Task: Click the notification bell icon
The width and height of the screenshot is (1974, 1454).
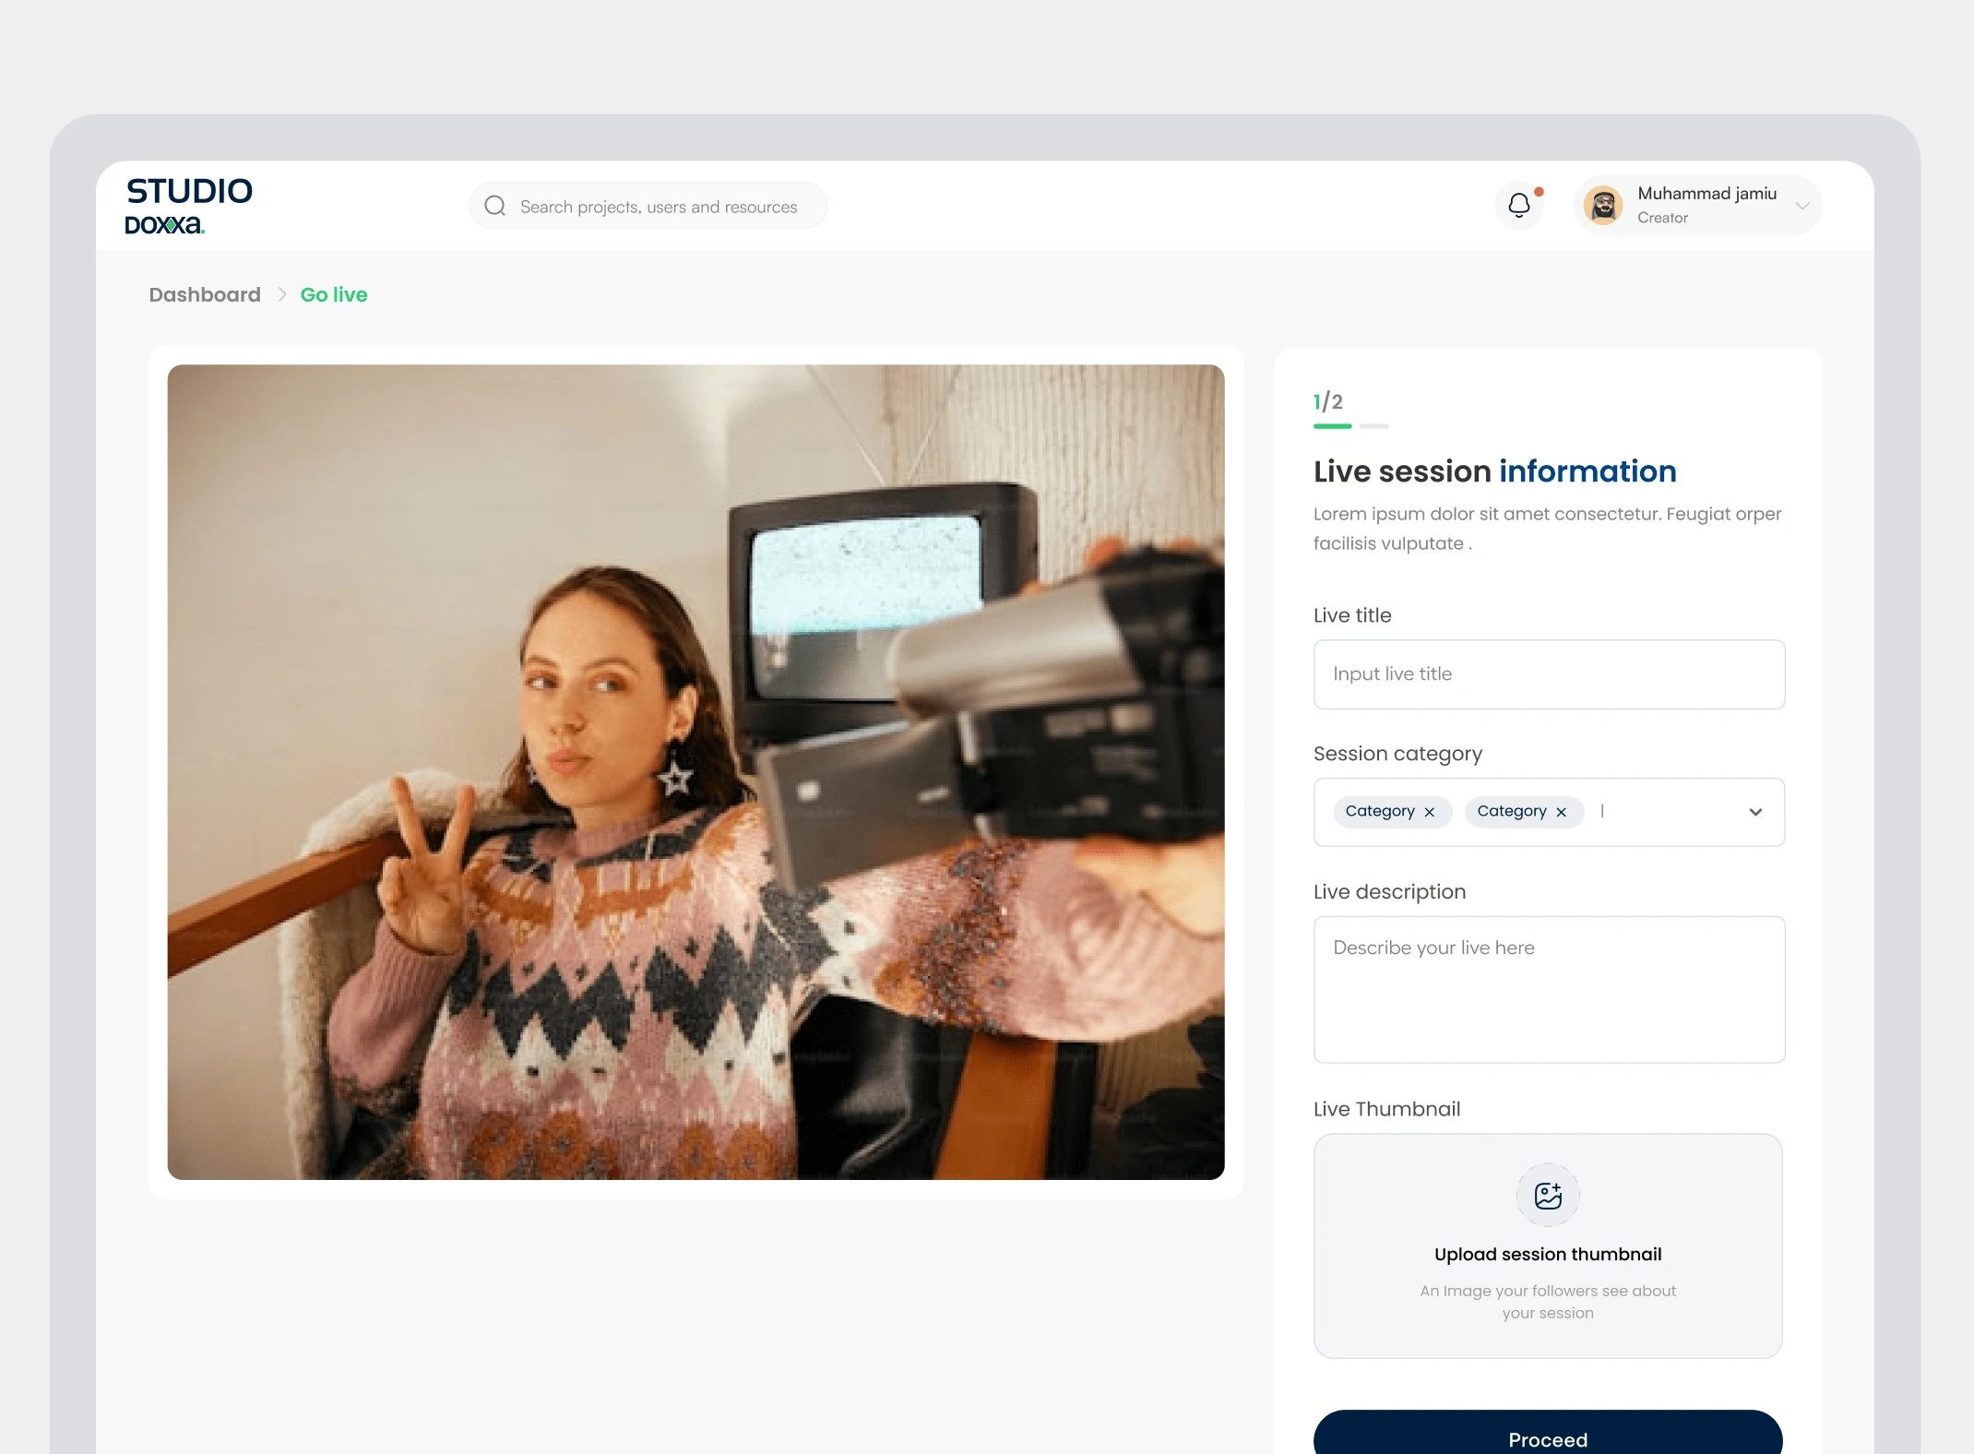Action: click(x=1520, y=206)
